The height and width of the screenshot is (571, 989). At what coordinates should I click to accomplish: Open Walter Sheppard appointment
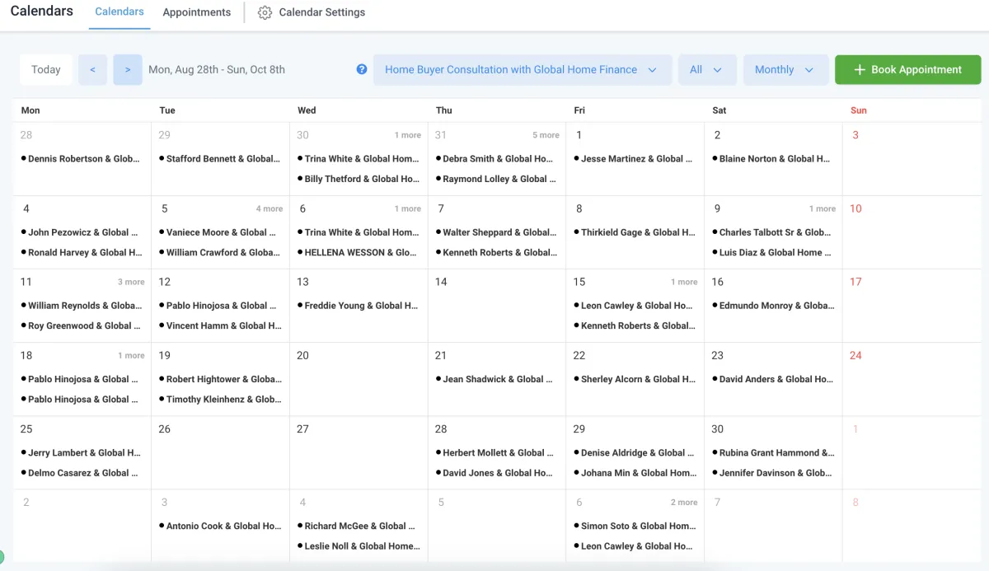pyautogui.click(x=497, y=232)
